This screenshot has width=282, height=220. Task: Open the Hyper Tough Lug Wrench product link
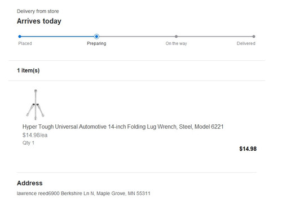point(123,127)
